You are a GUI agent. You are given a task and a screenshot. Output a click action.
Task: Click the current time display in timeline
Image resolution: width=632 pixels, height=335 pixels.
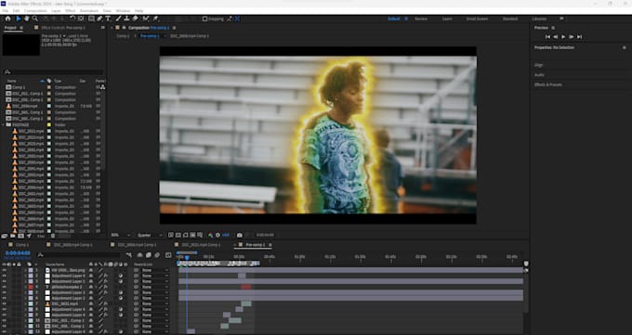click(x=18, y=253)
